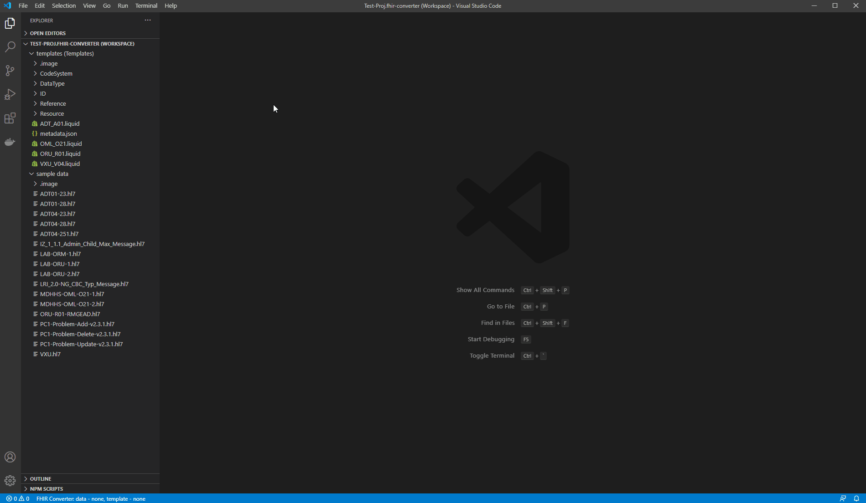Open ADT04-28.hl7 sample file
Viewport: 866px width, 503px height.
click(x=90, y=224)
